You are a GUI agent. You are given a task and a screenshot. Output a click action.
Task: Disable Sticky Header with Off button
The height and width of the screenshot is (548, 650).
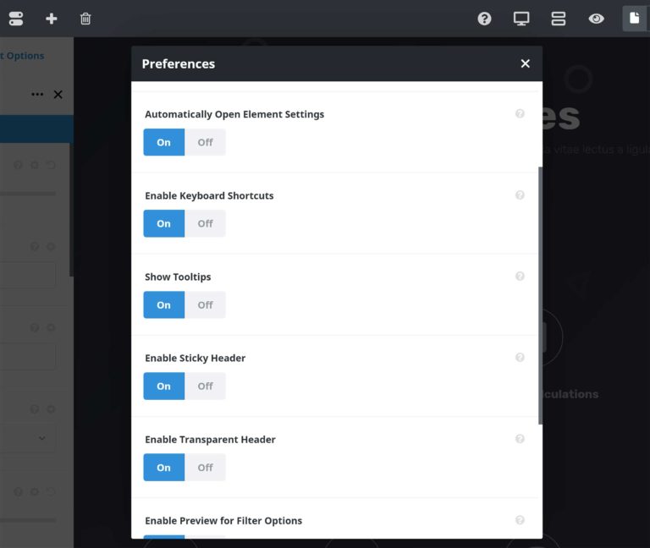click(x=205, y=386)
